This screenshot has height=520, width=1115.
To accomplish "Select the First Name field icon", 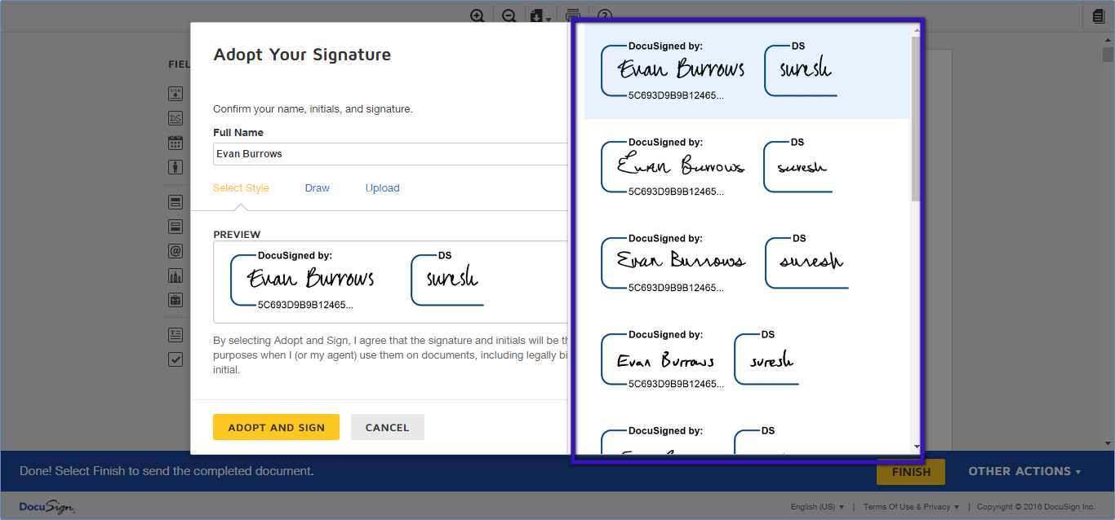I will [175, 202].
